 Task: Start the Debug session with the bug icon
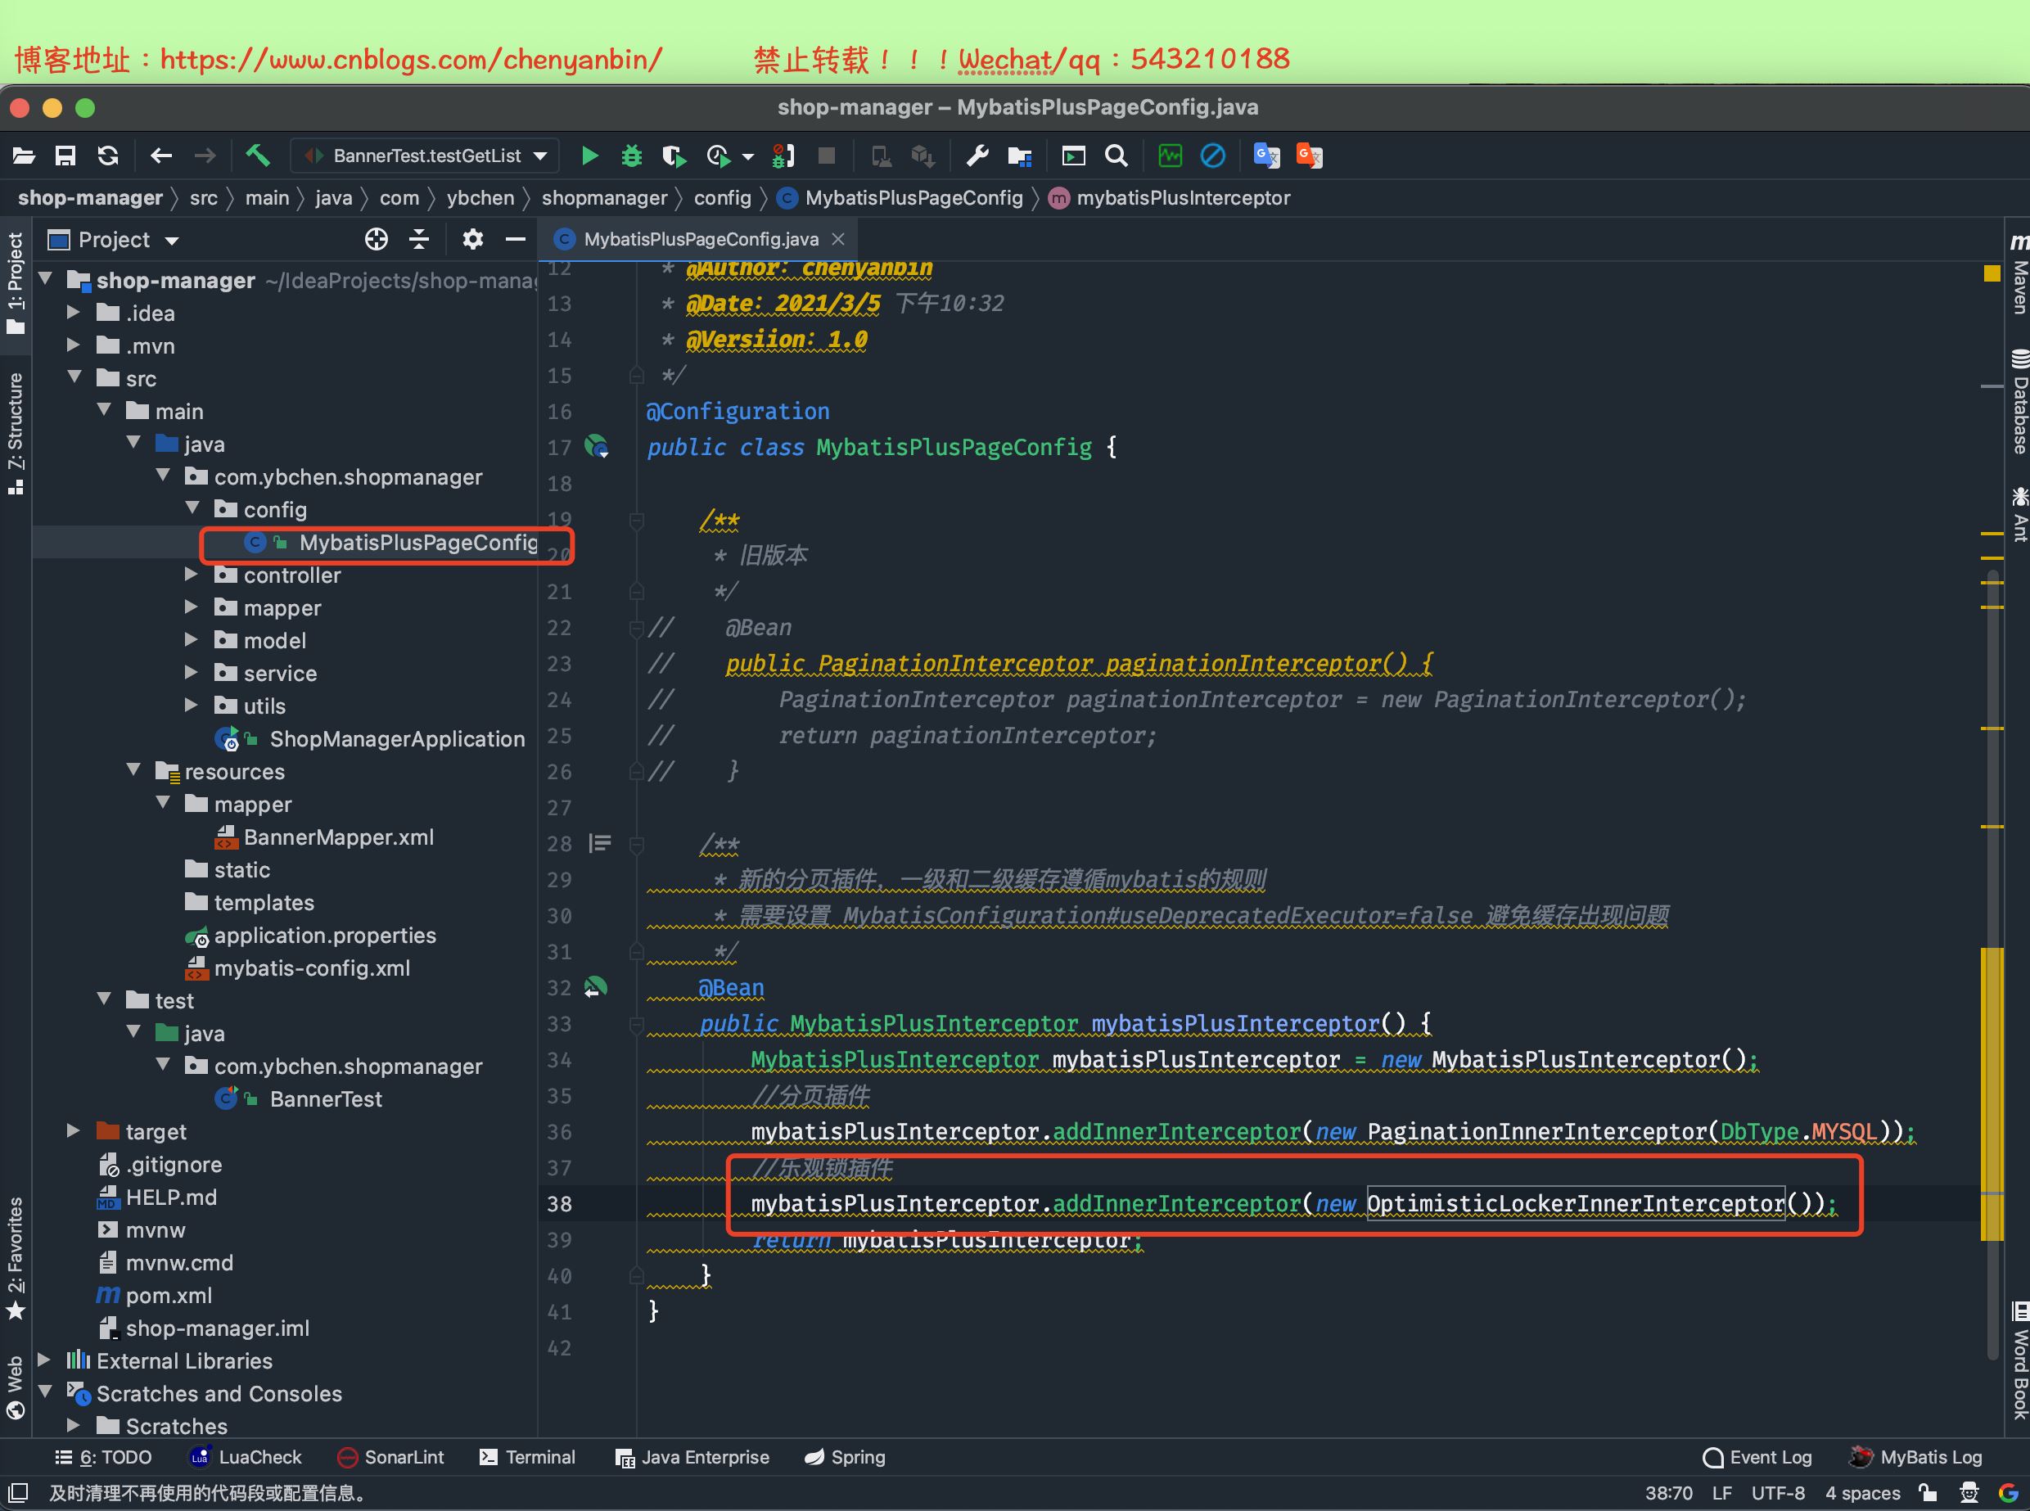tap(631, 156)
